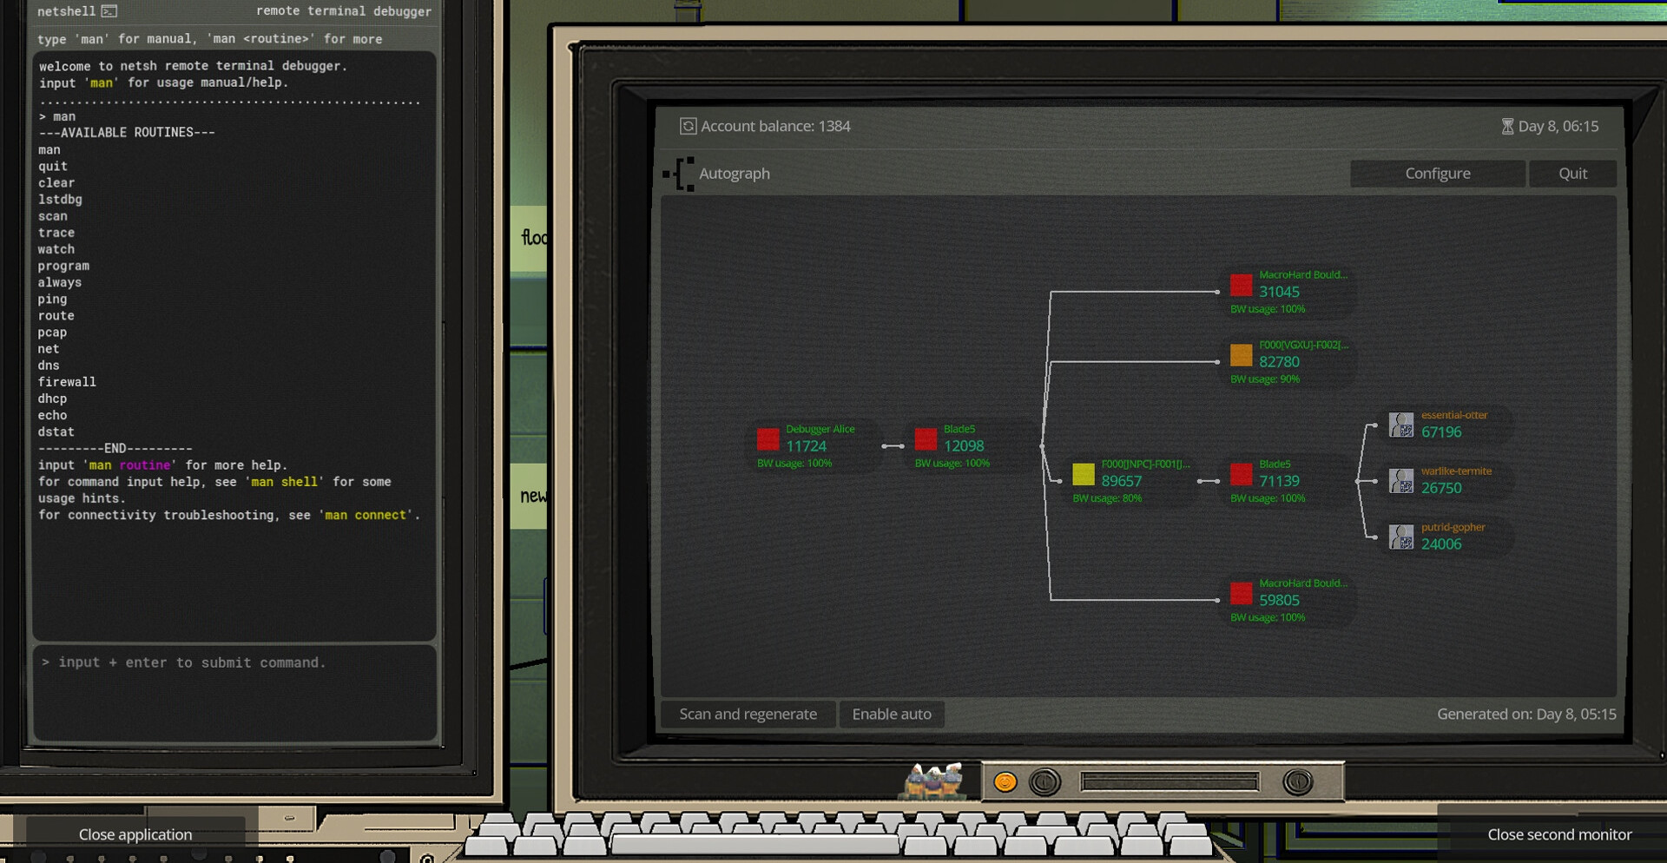
Task: Click the yellow node 89657 icon
Action: point(1083,474)
